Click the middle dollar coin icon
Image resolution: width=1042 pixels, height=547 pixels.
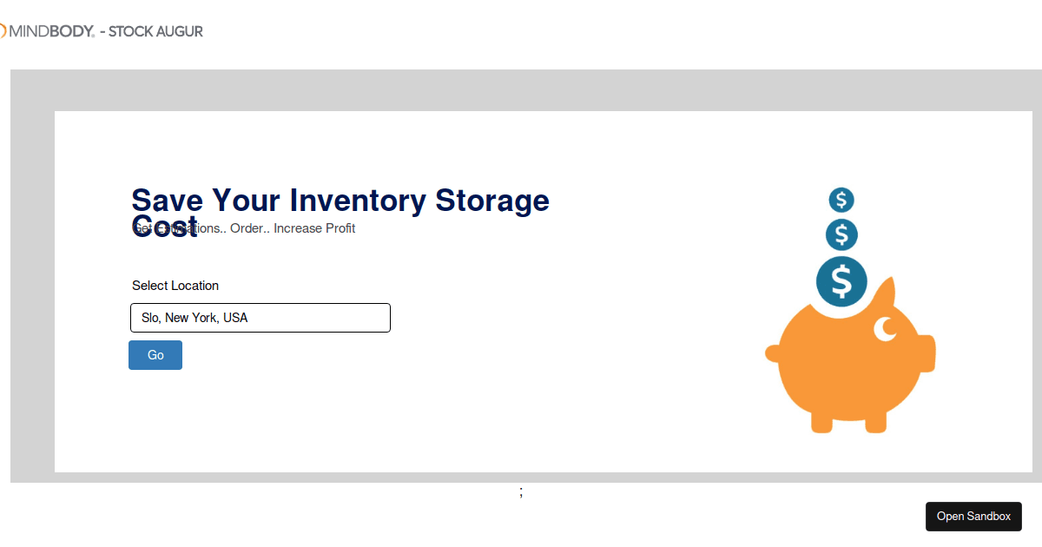coord(841,234)
